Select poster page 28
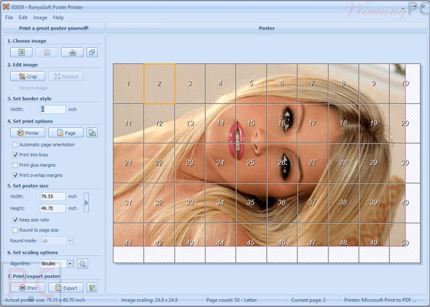Viewport: 430px width, 307px height. [343, 163]
